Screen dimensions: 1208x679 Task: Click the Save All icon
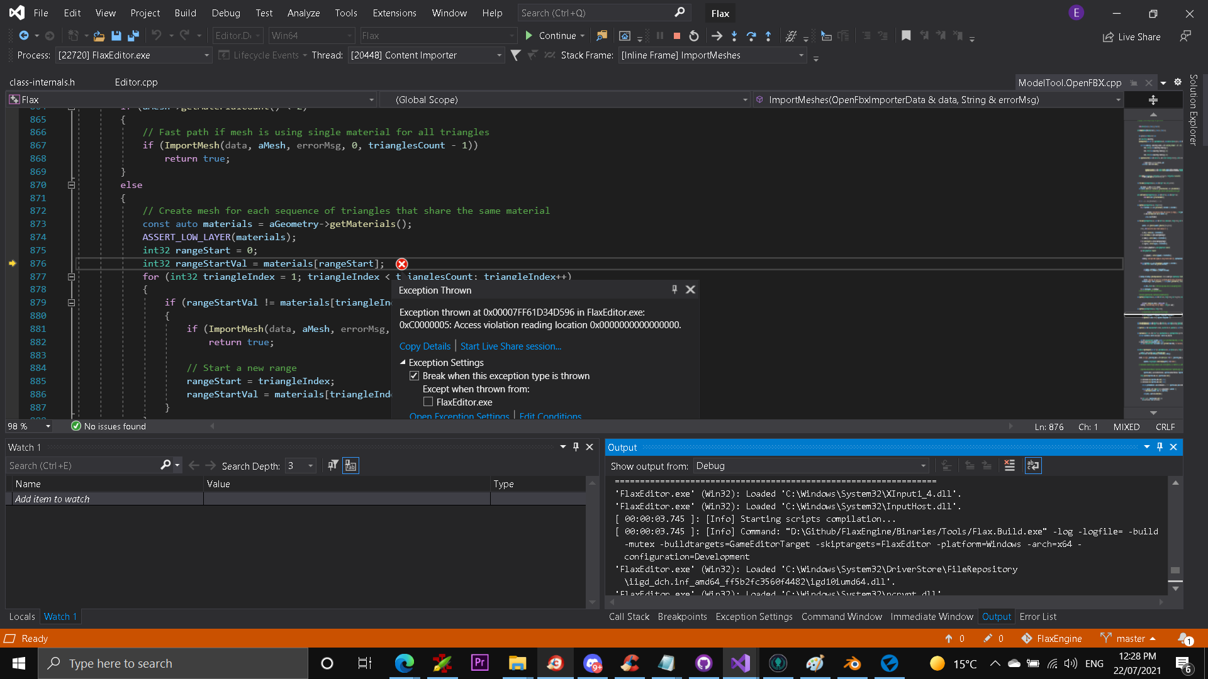pyautogui.click(x=133, y=36)
